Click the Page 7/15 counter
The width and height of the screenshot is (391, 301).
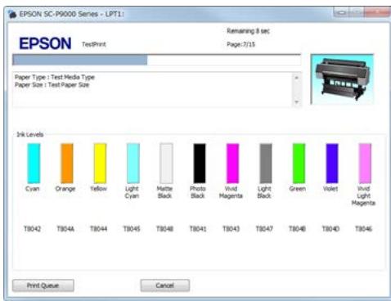[x=241, y=44]
